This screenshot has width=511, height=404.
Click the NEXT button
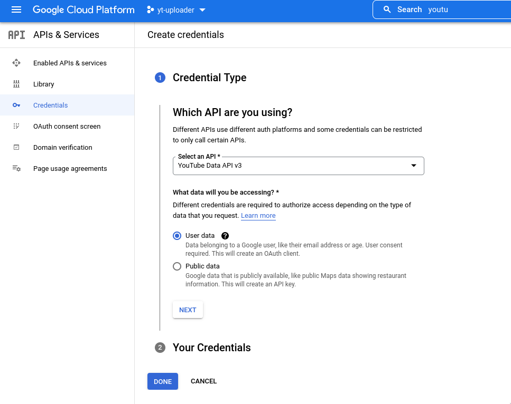tap(188, 310)
